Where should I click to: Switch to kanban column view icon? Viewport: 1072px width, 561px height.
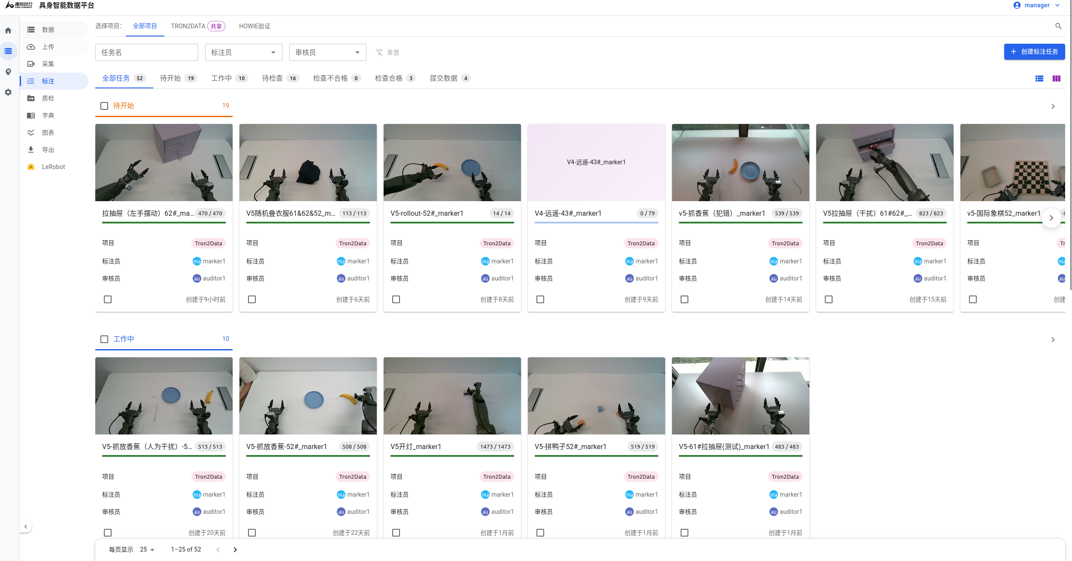coord(1056,78)
